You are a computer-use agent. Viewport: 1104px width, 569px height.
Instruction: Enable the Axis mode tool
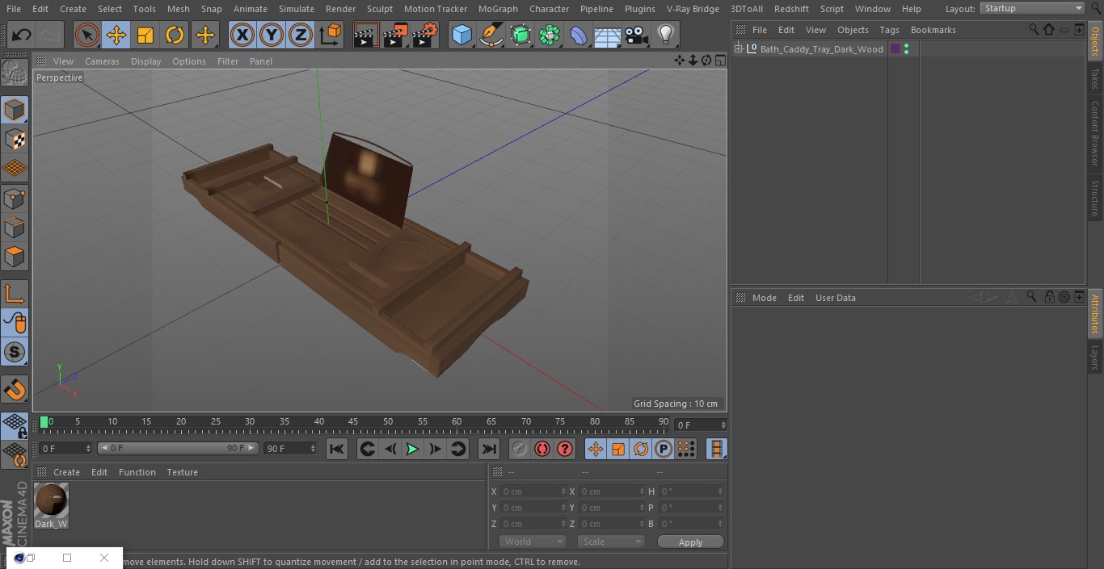tap(15, 294)
